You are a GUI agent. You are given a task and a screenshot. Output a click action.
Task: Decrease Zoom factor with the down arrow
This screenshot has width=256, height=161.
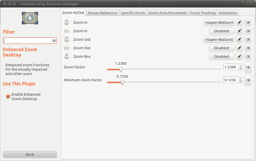click(x=241, y=68)
